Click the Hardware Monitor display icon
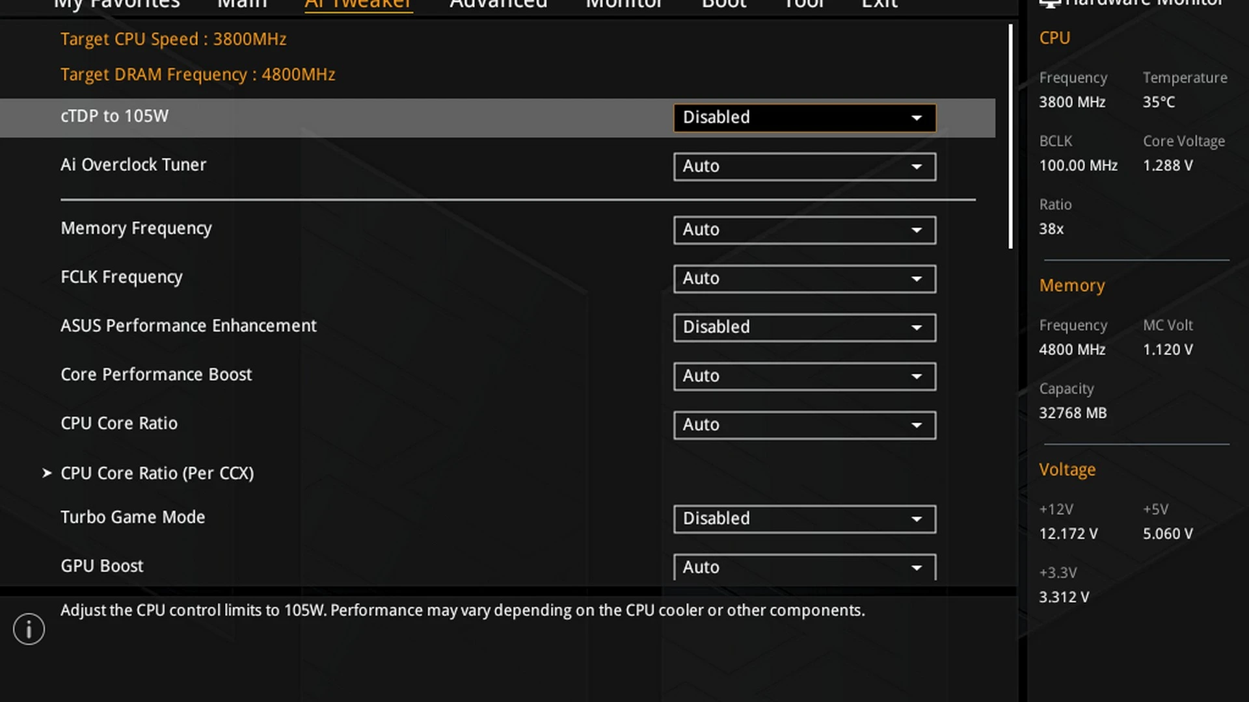This screenshot has height=702, width=1249. pos(1049,3)
